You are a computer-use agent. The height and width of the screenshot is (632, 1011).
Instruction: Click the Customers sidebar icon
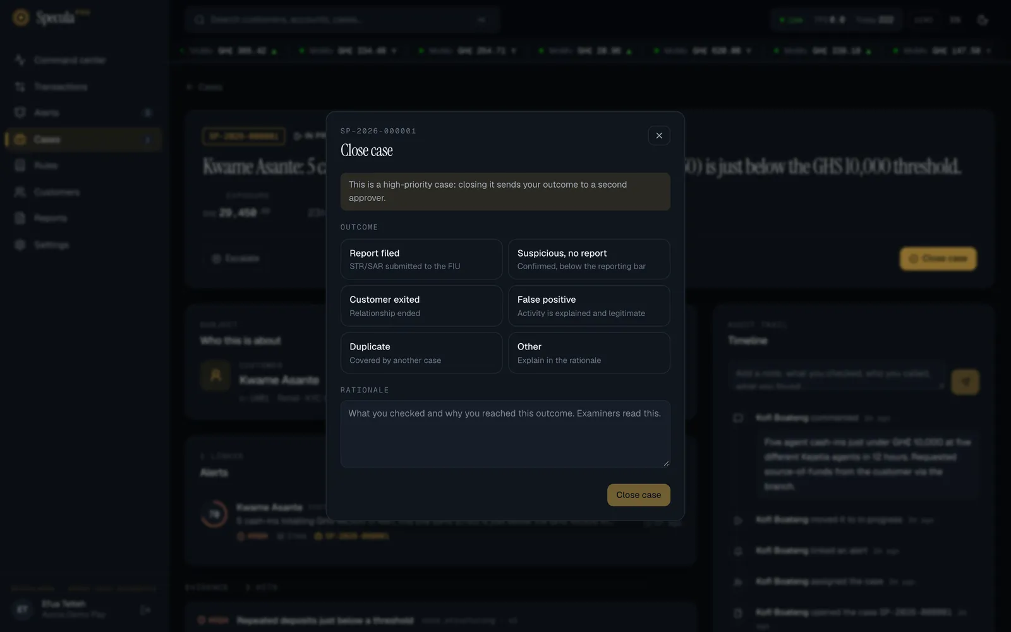tap(20, 191)
